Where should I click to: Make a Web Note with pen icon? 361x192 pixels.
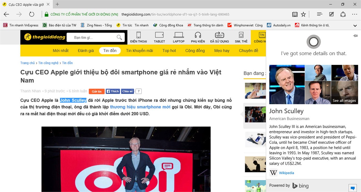pos(331,14)
